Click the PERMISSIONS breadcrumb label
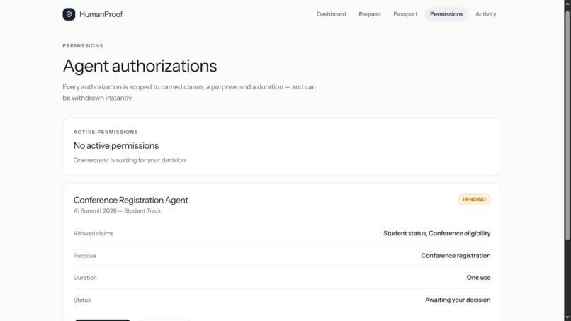This screenshot has height=321, width=571. point(83,46)
